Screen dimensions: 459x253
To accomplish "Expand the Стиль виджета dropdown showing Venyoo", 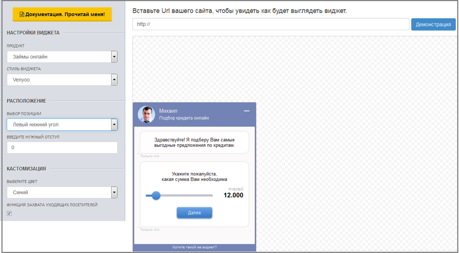I will tap(62, 80).
